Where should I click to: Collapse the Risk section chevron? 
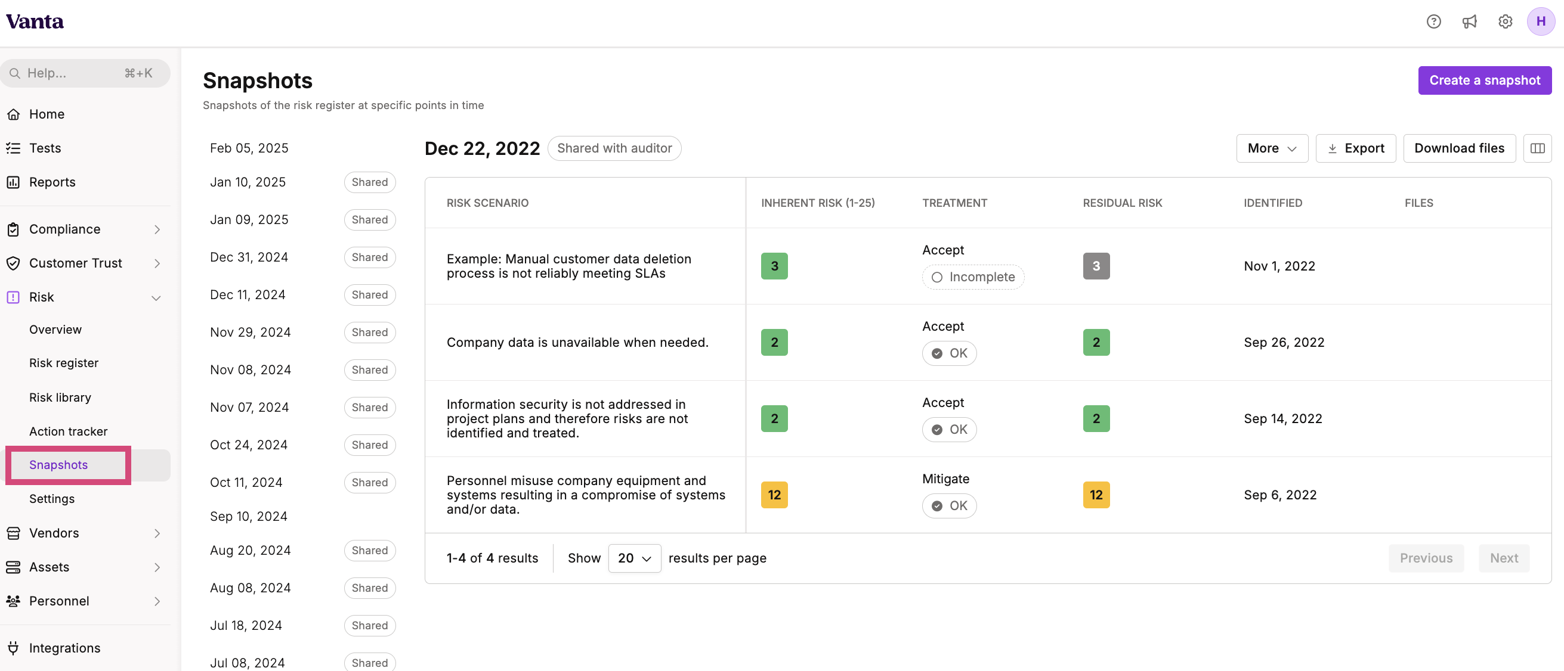pos(156,298)
